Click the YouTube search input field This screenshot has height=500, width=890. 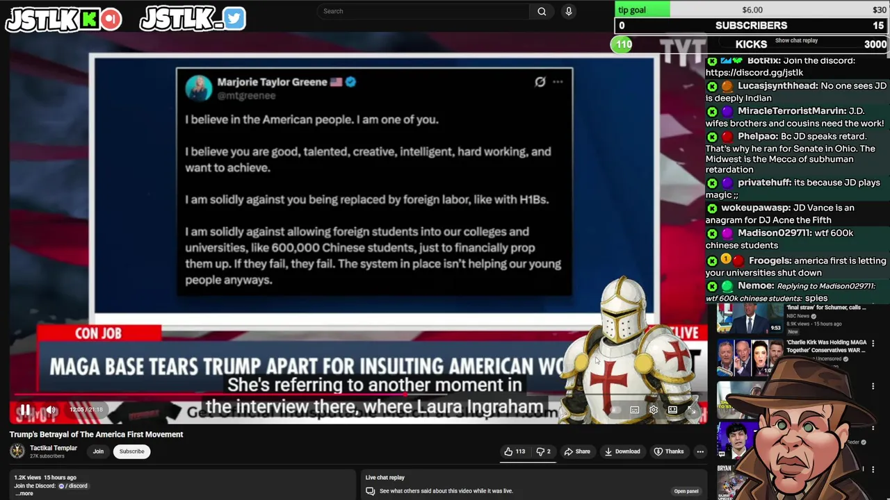[423, 11]
